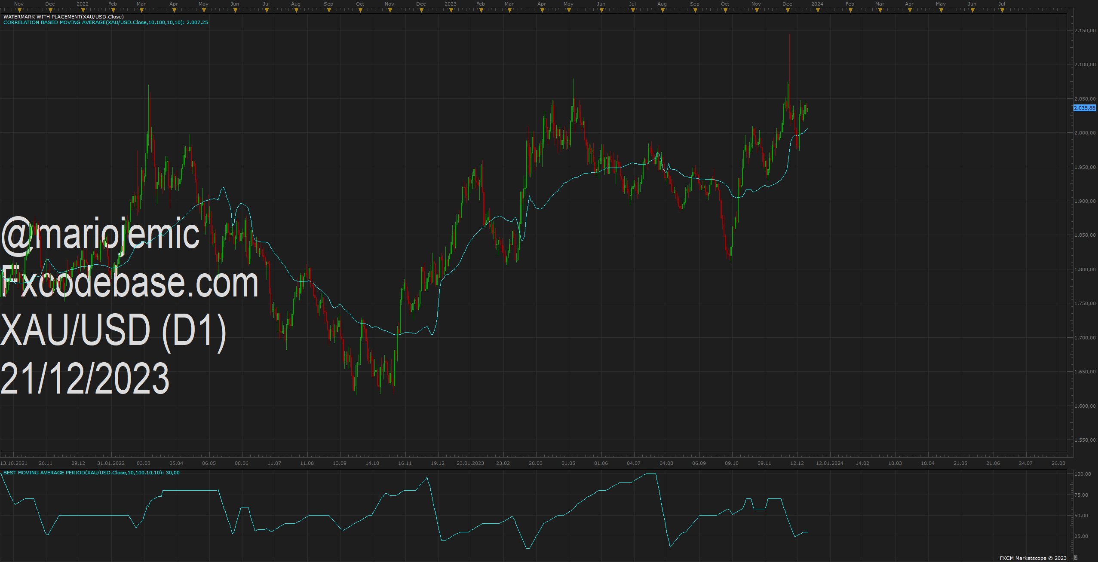Viewport: 1098px width, 562px height.
Task: Click the 1.800,00 price axis label
Action: coord(1085,269)
